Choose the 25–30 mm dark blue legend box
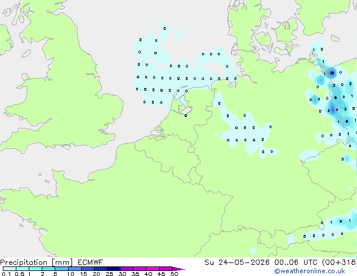 (x=113, y=269)
